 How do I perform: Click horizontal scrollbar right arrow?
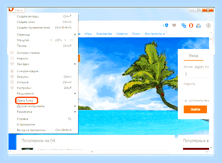[207, 152]
